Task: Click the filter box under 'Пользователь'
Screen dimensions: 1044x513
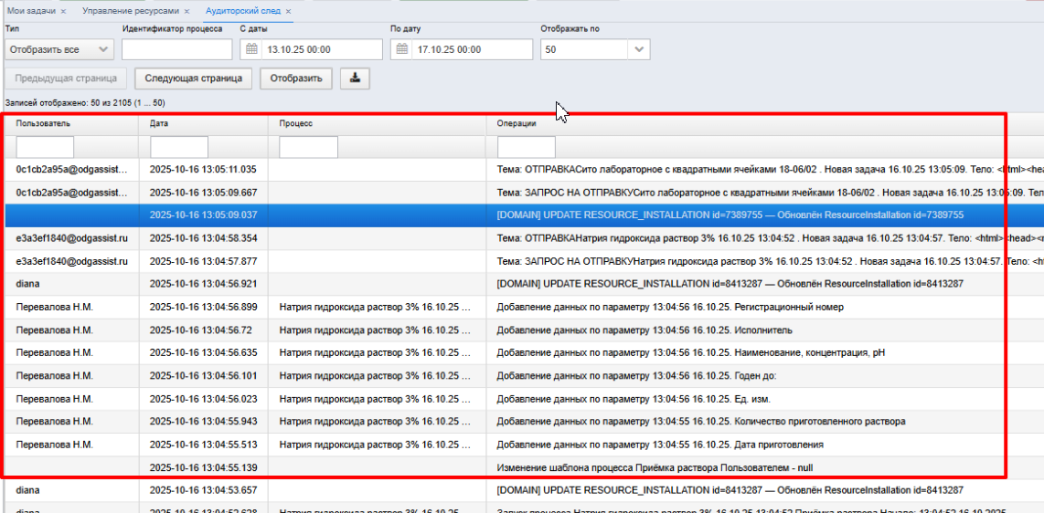Action: point(46,147)
